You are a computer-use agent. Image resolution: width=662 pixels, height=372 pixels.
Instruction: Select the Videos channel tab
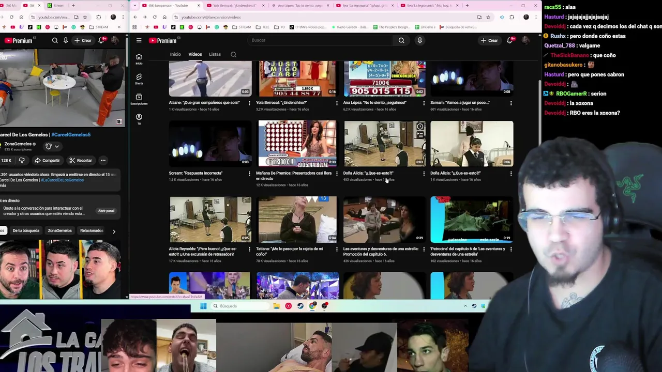pyautogui.click(x=195, y=54)
